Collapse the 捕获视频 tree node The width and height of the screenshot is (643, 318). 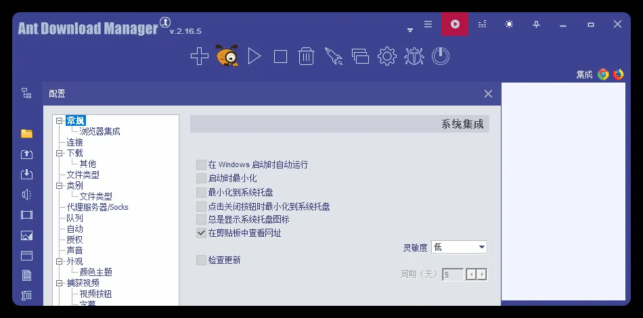pyautogui.click(x=60, y=283)
